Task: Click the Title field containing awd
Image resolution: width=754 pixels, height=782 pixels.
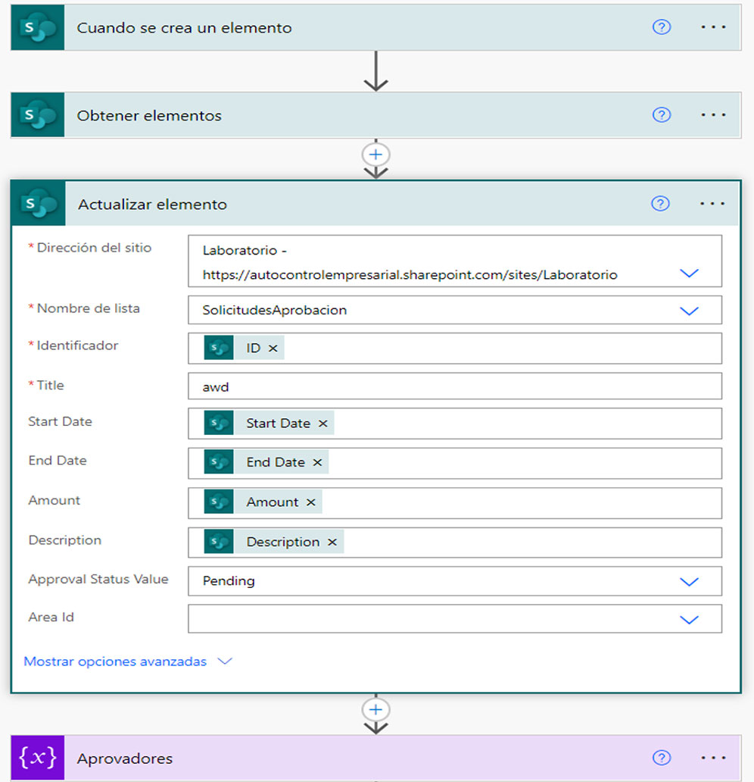Action: click(454, 386)
